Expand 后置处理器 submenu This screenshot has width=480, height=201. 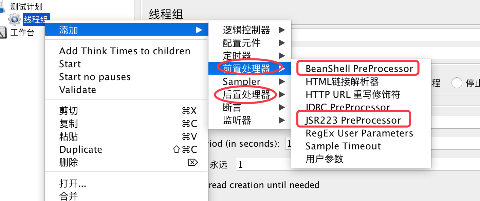[x=250, y=94]
